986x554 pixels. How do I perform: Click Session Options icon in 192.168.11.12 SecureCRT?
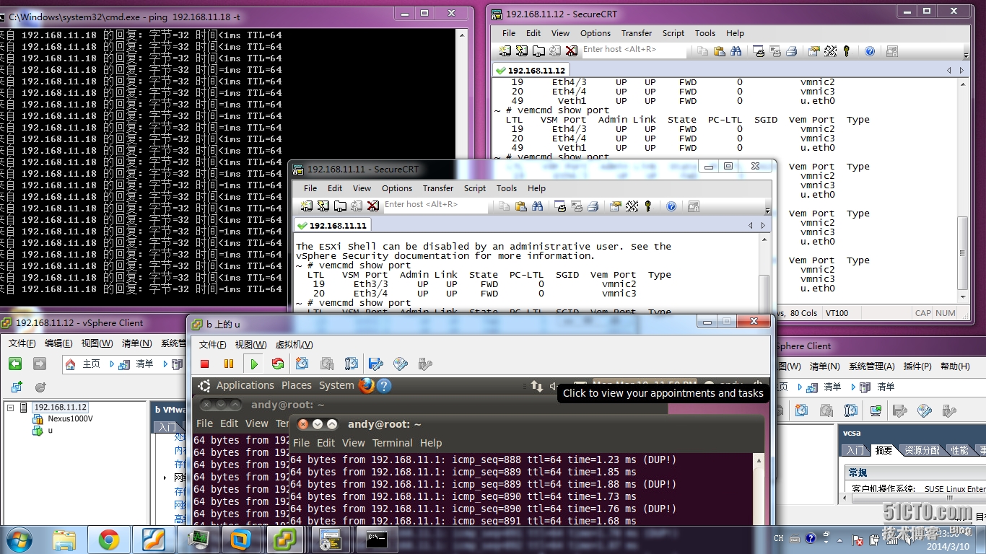tap(814, 51)
